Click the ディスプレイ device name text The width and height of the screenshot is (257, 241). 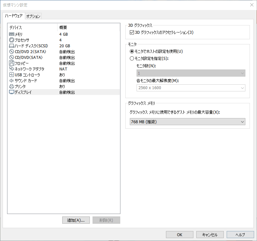pos(23,92)
